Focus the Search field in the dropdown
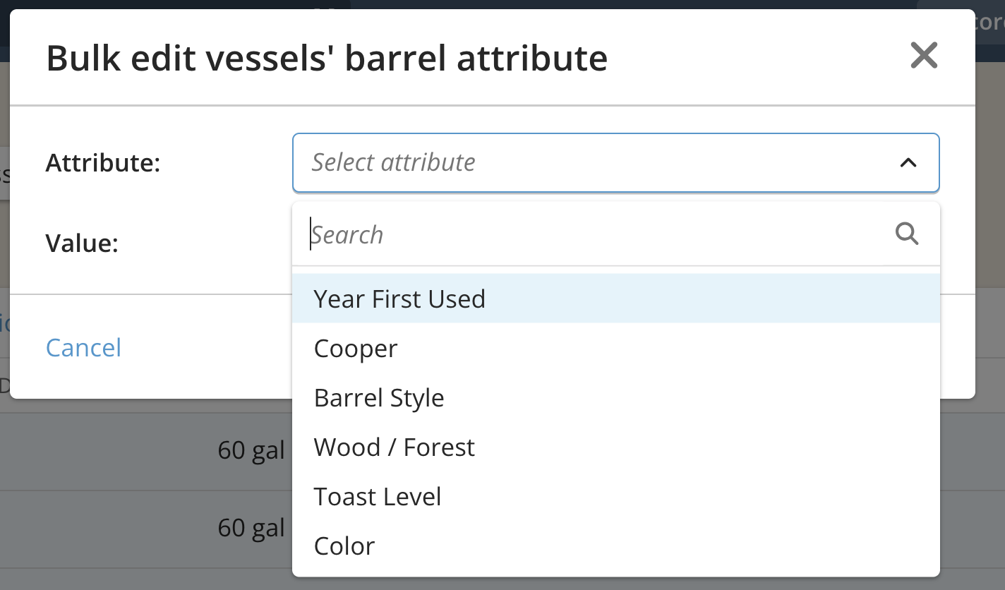 600,234
